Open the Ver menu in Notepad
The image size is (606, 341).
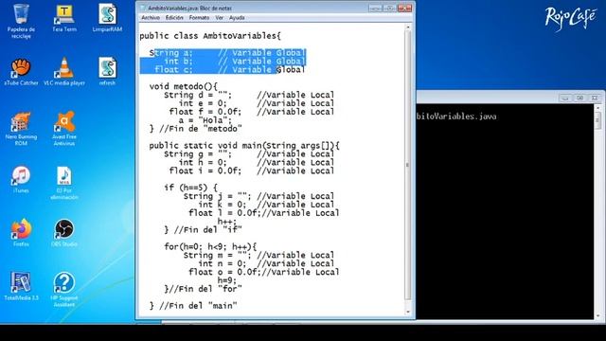219,18
